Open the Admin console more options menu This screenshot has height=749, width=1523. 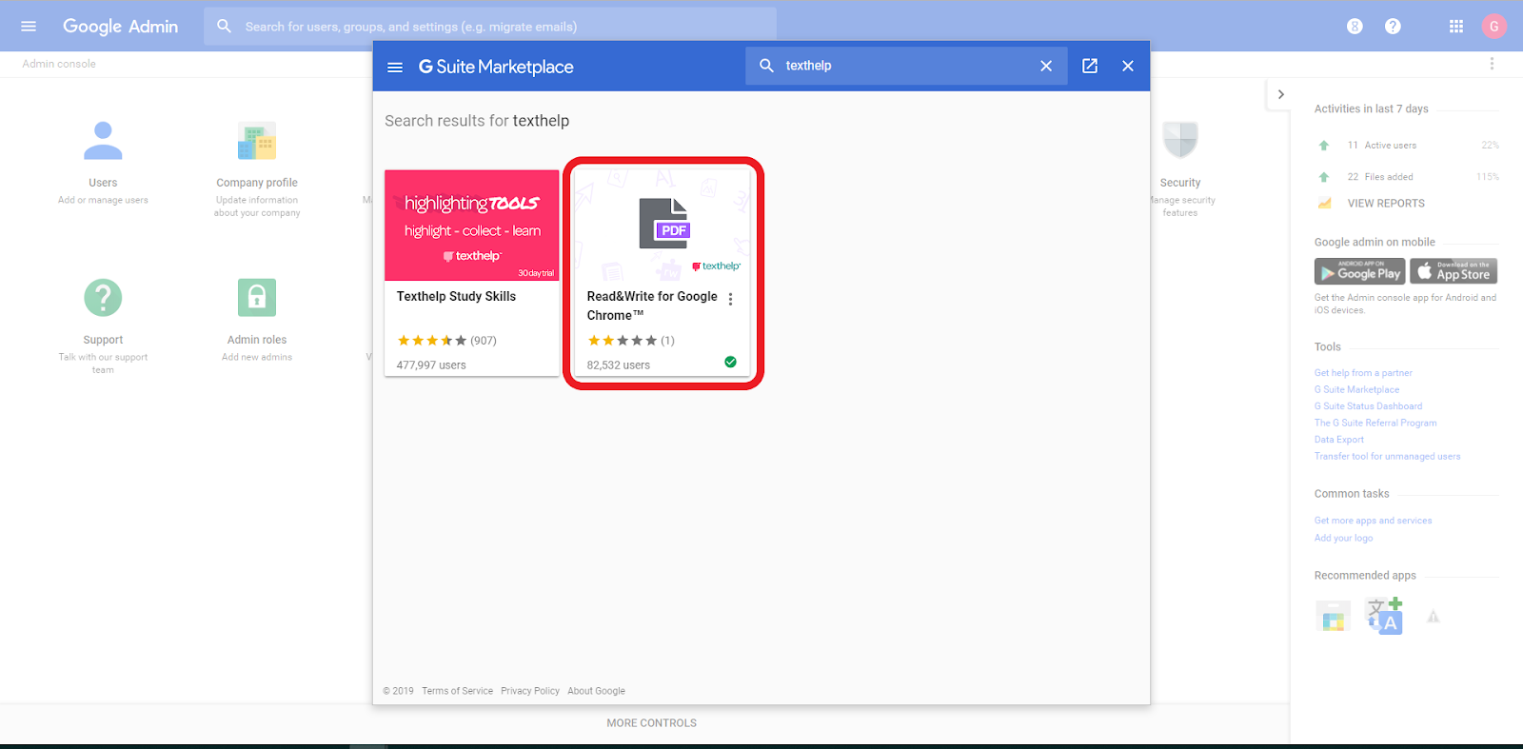pos(1492,64)
